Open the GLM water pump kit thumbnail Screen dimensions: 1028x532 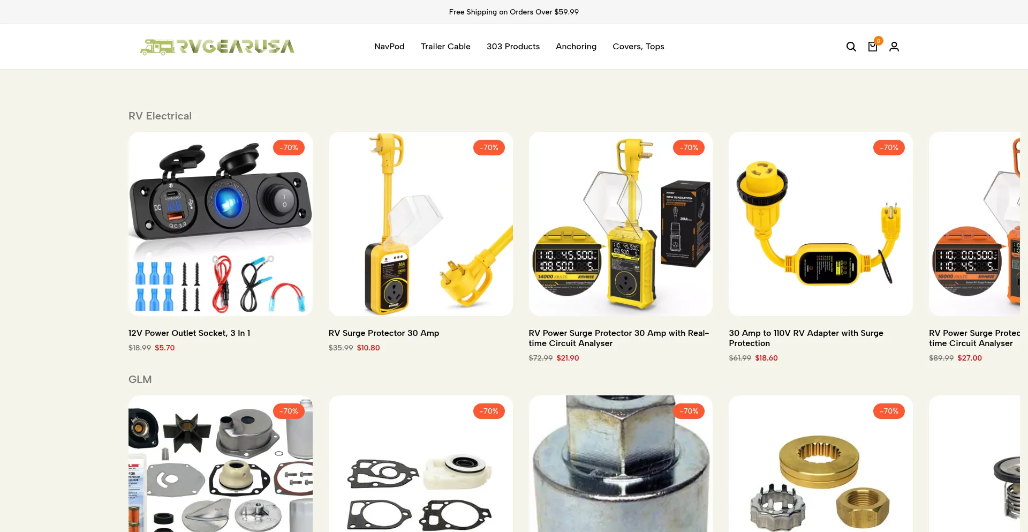(x=221, y=464)
